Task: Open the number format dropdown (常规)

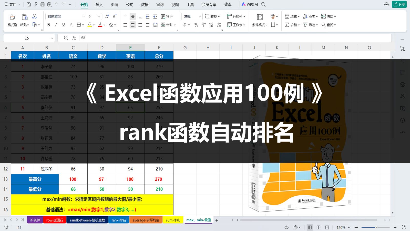Action: [x=200, y=16]
